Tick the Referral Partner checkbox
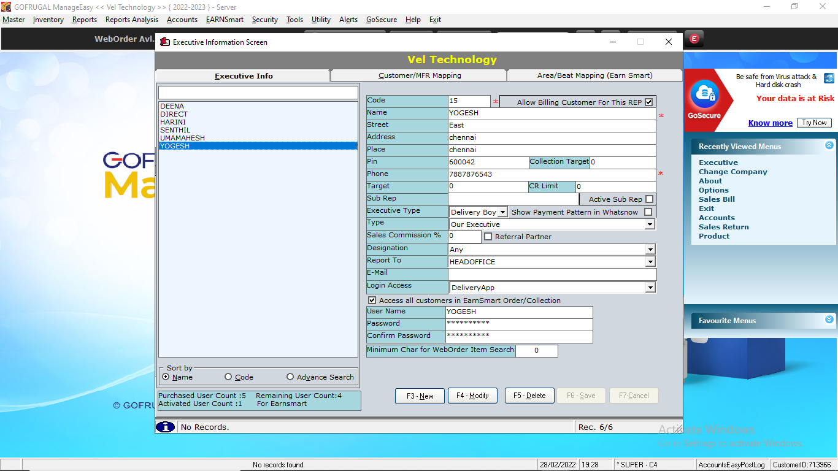The image size is (838, 471). tap(488, 237)
